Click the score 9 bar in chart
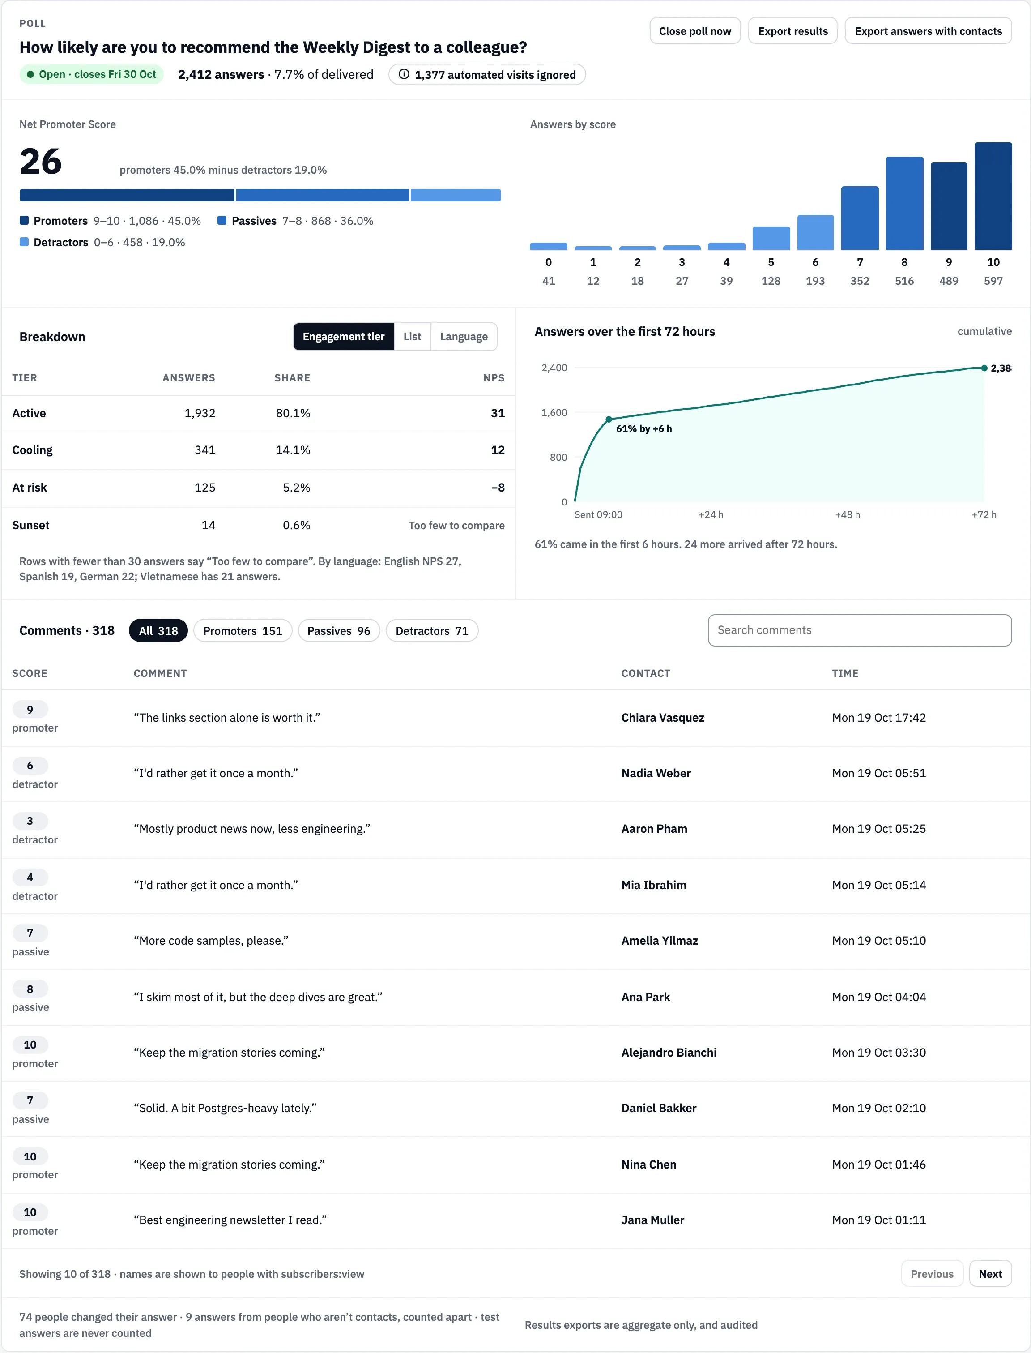The image size is (1031, 1353). (949, 206)
